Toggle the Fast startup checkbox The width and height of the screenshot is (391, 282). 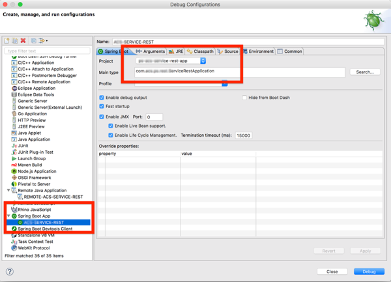[x=102, y=106]
